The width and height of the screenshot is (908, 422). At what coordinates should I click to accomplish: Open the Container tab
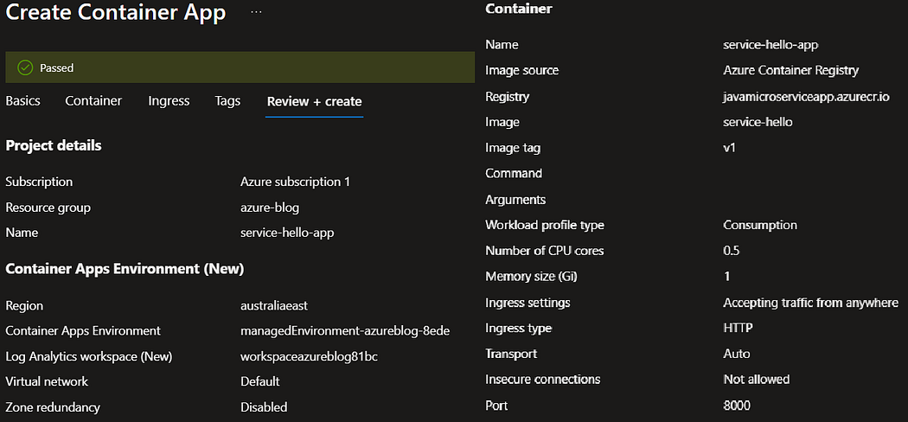[93, 101]
